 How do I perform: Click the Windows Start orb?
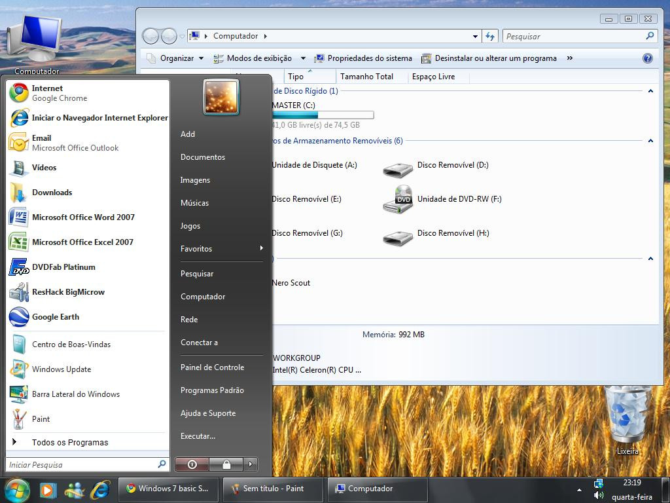(x=16, y=490)
